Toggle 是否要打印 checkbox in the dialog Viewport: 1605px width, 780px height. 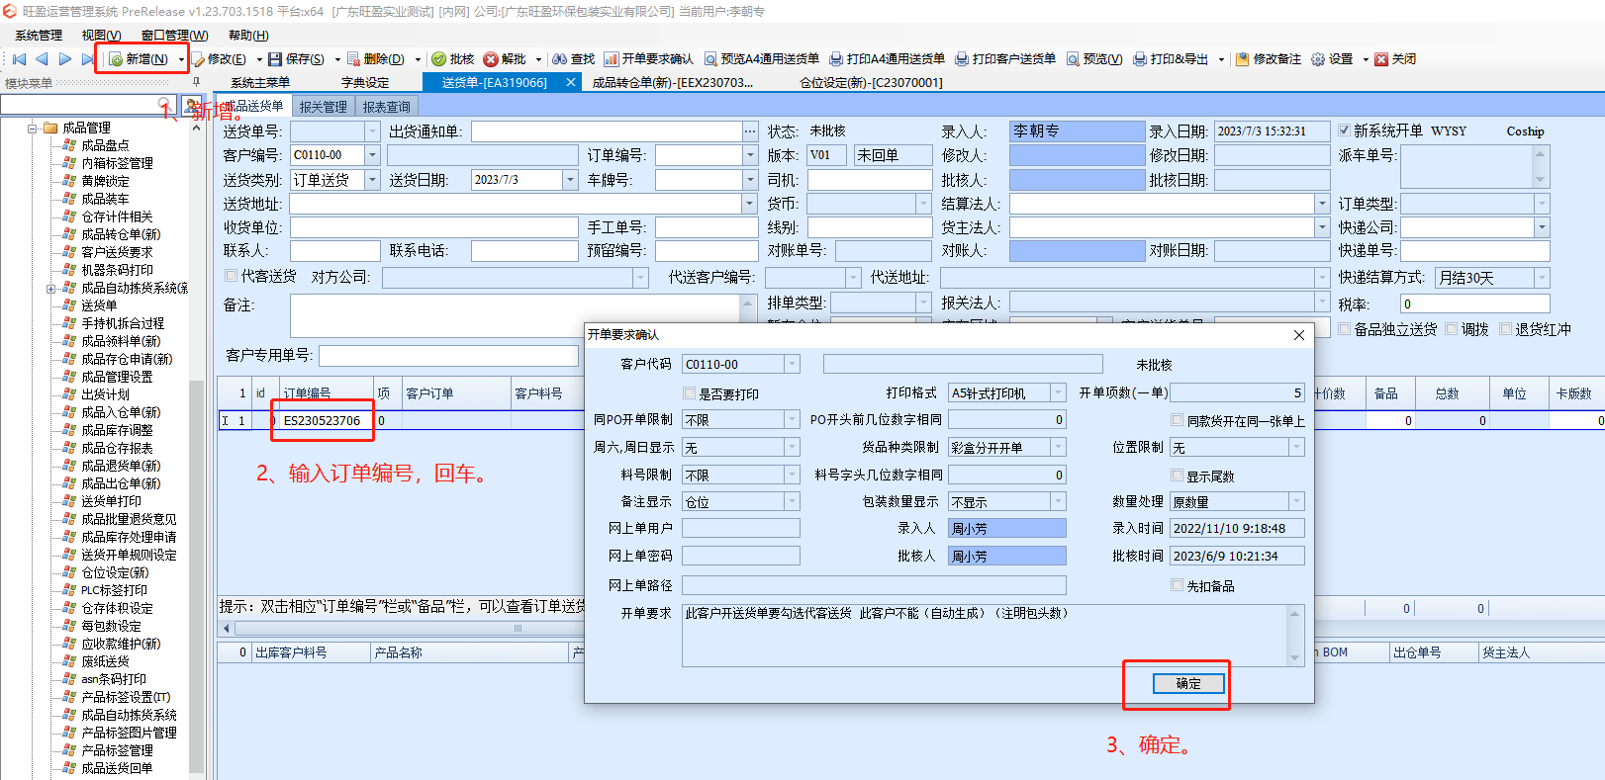(690, 393)
